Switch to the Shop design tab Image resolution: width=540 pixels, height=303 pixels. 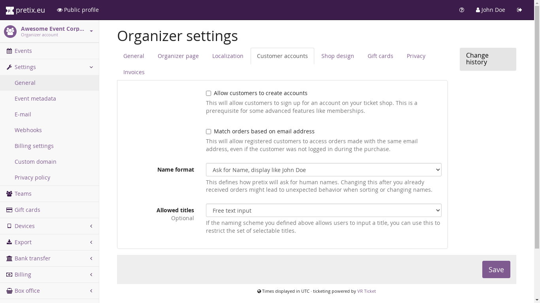pyautogui.click(x=337, y=56)
